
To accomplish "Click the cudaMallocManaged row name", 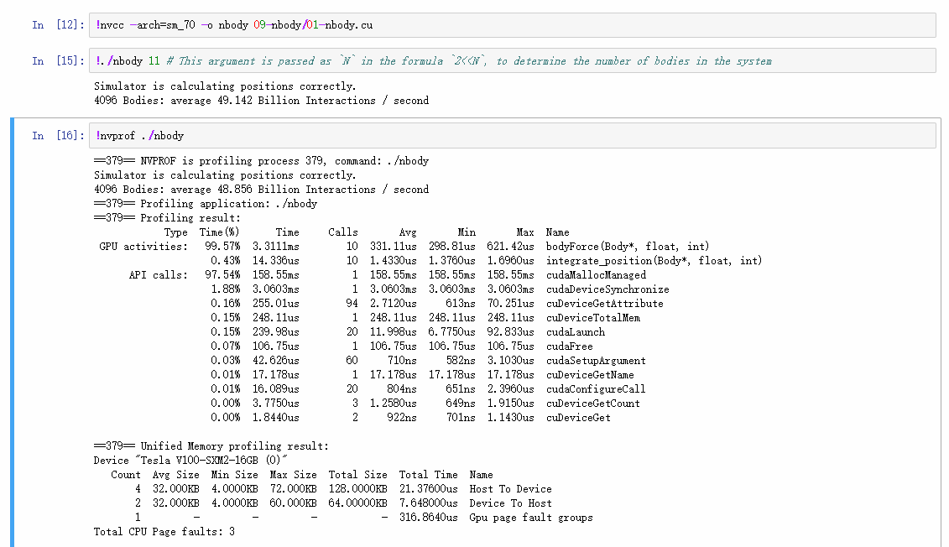I will [596, 274].
